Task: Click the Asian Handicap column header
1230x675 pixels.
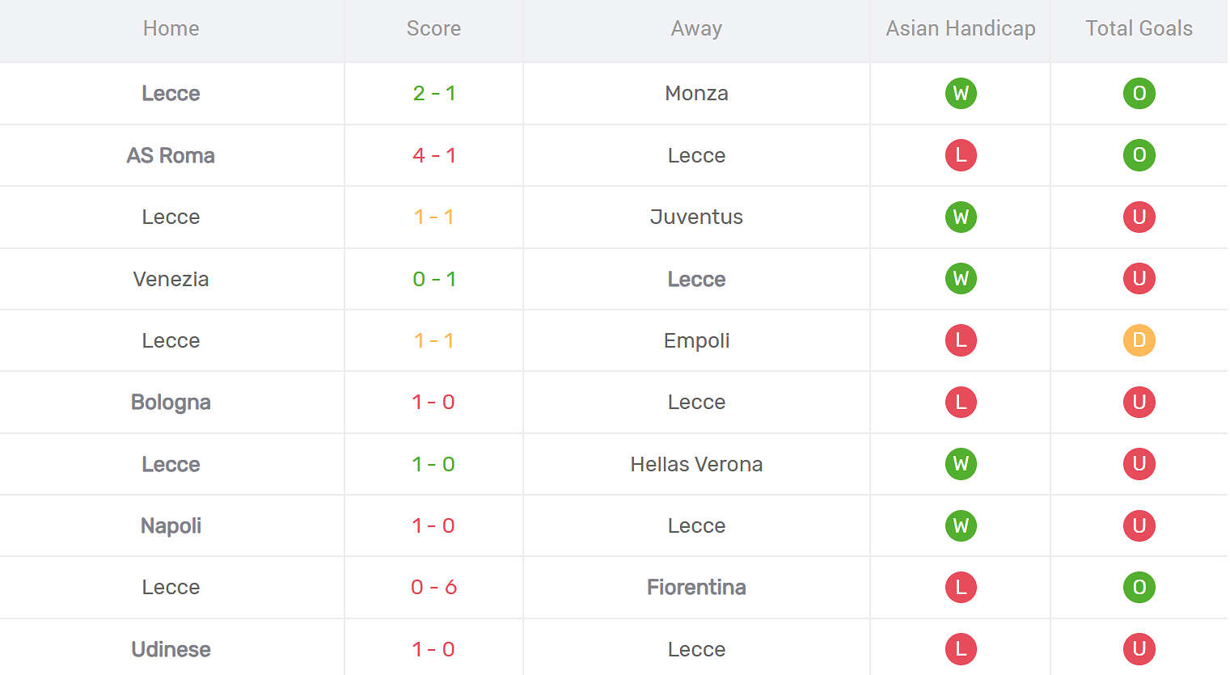Action: pyautogui.click(x=961, y=28)
